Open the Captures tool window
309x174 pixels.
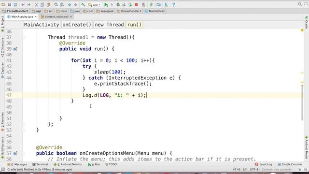pyautogui.click(x=2, y=71)
